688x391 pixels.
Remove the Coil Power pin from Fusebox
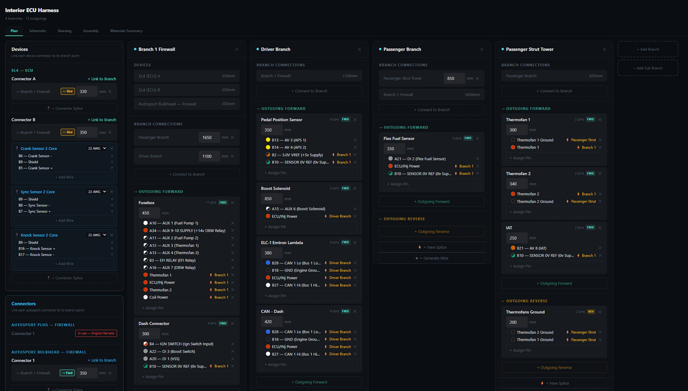click(x=233, y=297)
